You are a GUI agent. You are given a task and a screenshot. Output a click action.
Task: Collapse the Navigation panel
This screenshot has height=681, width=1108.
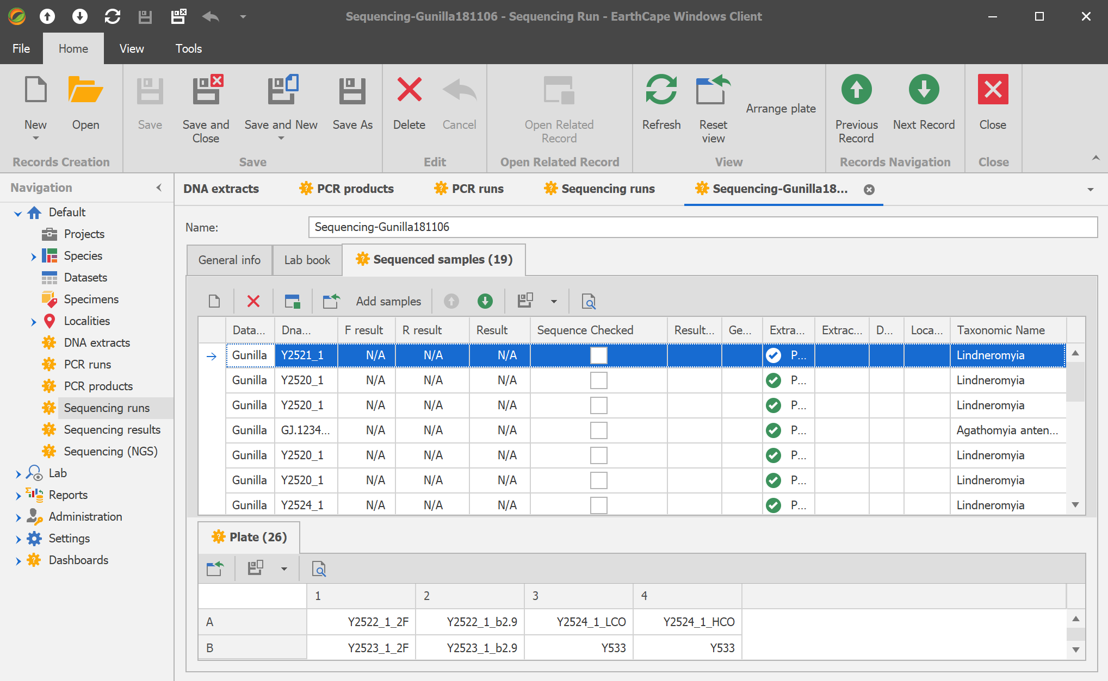159,188
